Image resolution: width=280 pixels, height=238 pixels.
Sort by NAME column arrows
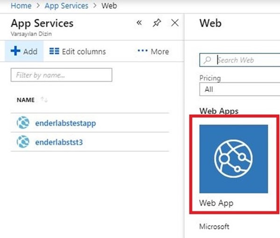coord(44,100)
